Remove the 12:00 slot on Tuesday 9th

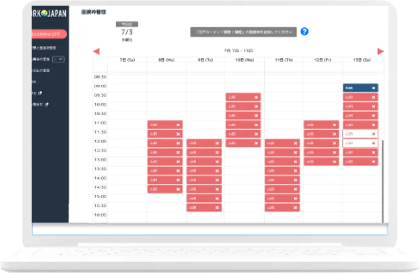[217, 143]
